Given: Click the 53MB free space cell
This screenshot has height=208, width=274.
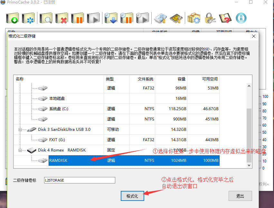Looking at the screenshot, I should [x=213, y=88].
